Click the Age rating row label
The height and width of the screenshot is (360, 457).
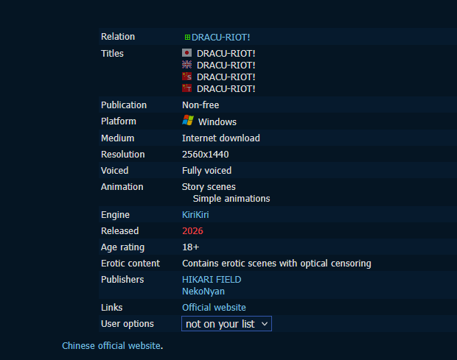pyautogui.click(x=122, y=247)
